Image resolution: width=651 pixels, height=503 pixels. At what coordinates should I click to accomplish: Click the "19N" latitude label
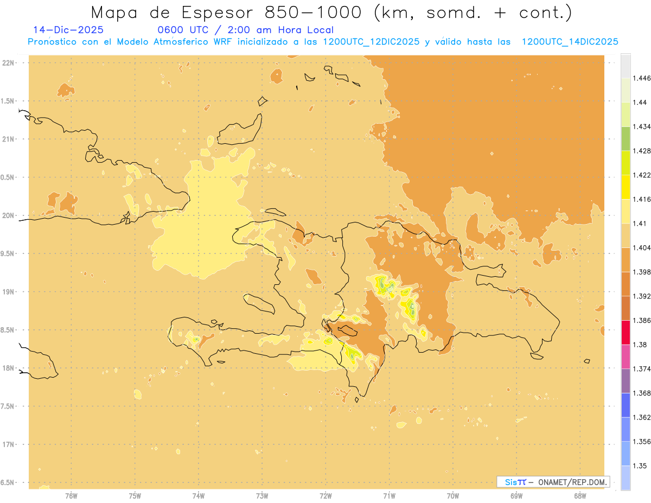point(8,291)
